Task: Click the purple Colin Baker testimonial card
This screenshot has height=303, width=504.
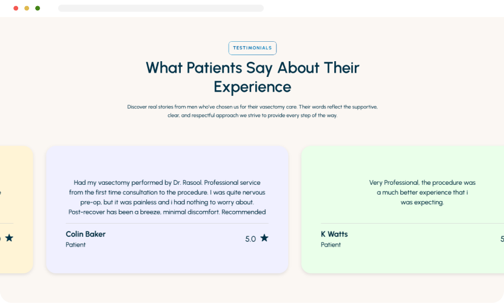Action: click(167, 210)
